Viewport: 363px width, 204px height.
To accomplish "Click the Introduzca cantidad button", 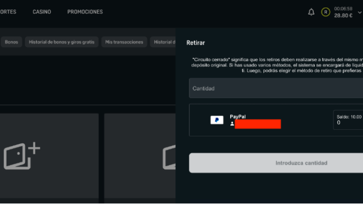I will (x=276, y=163).
